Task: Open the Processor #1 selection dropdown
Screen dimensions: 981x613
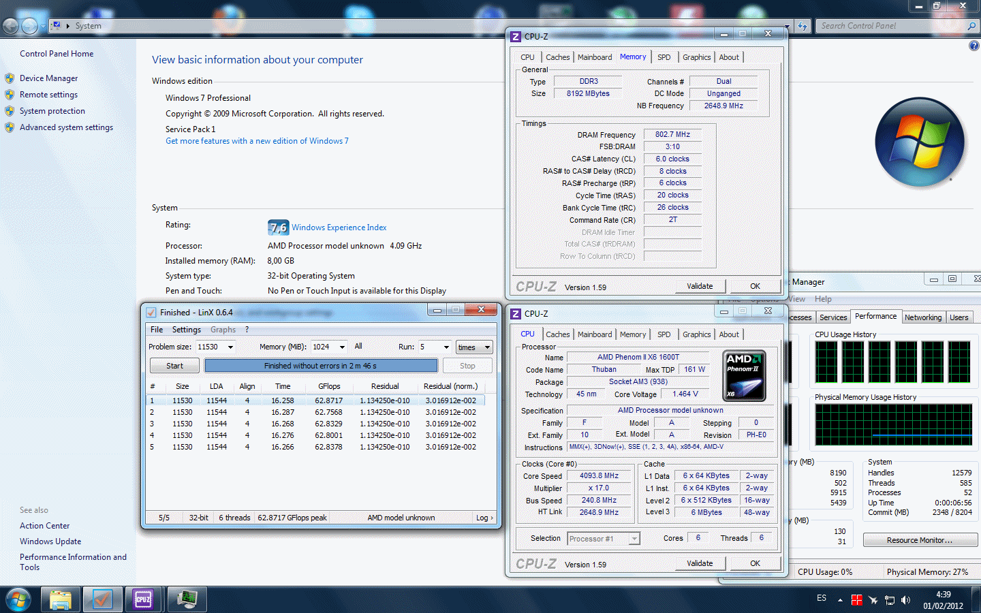Action: pos(634,539)
